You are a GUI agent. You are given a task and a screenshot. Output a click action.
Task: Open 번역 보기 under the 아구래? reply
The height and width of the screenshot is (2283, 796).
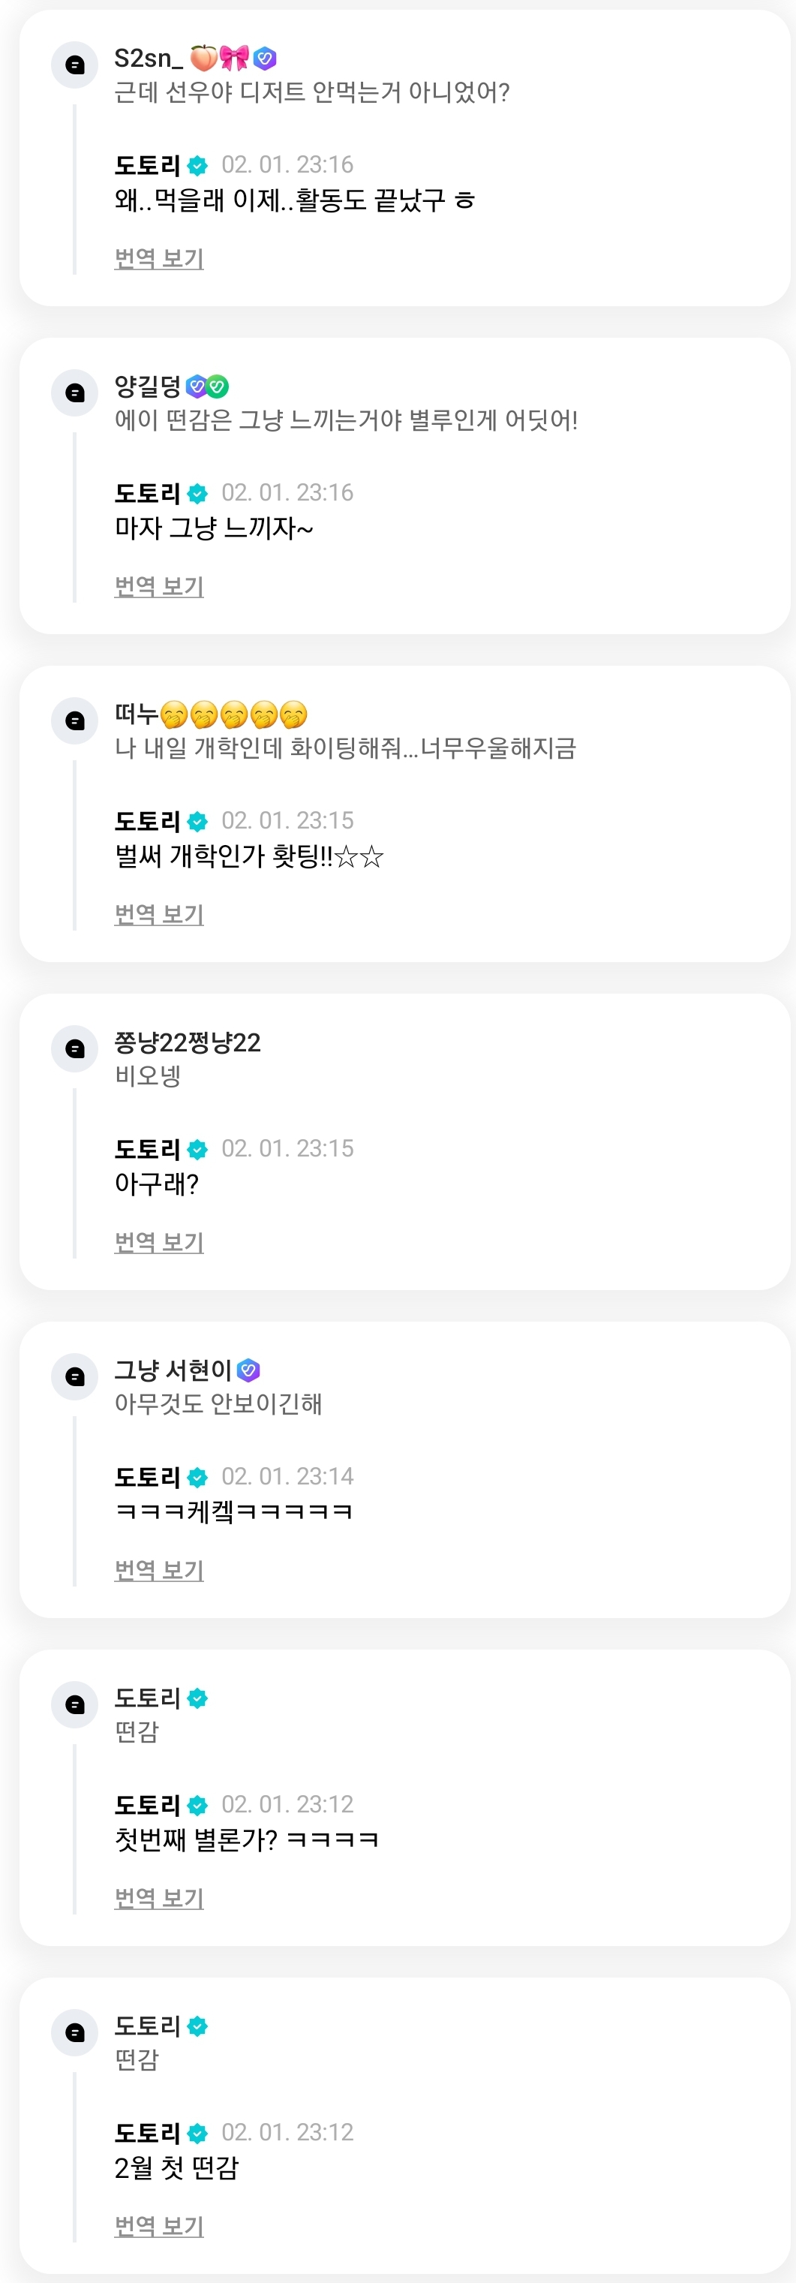click(160, 1243)
